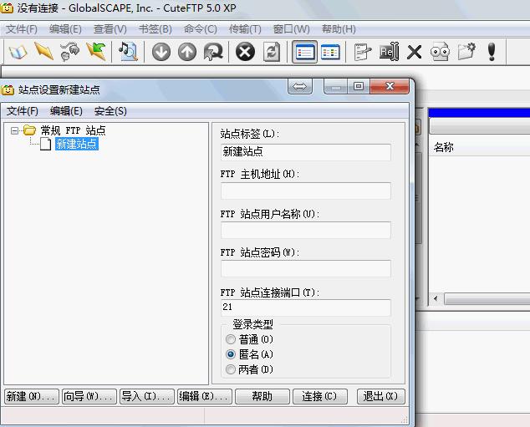Image resolution: width=530 pixels, height=427 pixels.
Task: Click the upload arrow toolbar icon
Action: [x=187, y=52]
